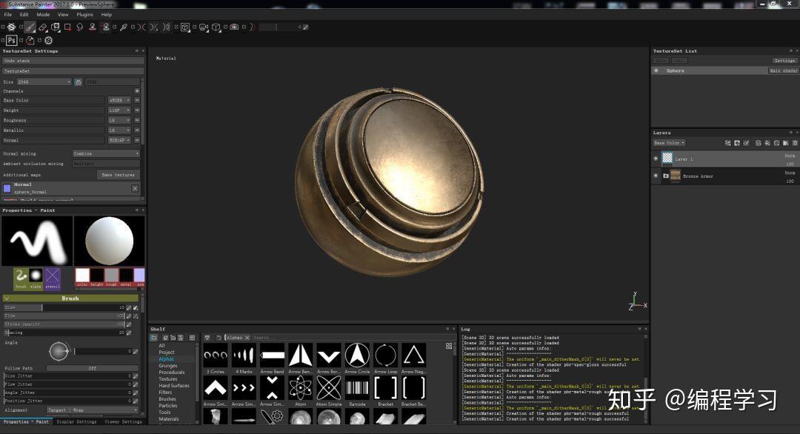Select the Paint brush tool in toolbar
Viewport: 800px width, 434px height.
(x=30, y=27)
